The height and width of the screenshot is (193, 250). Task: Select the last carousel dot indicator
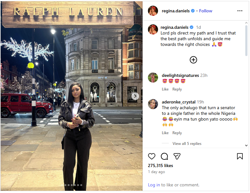tap(81, 185)
